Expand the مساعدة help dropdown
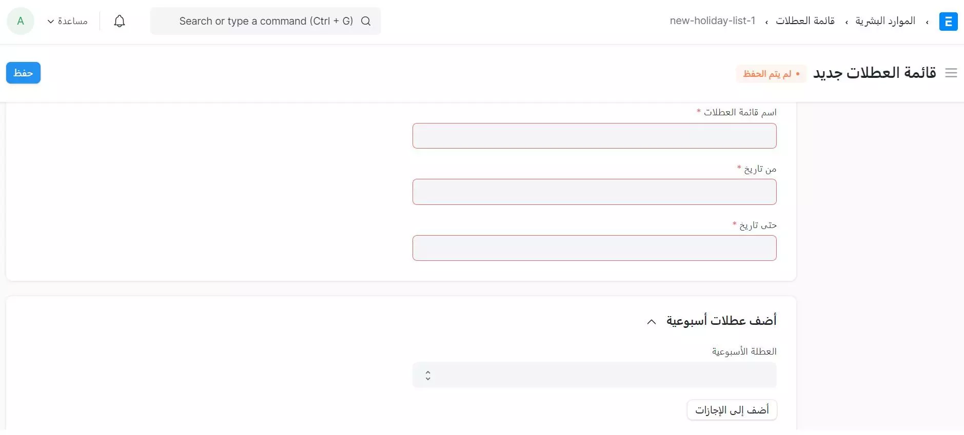 click(x=67, y=21)
